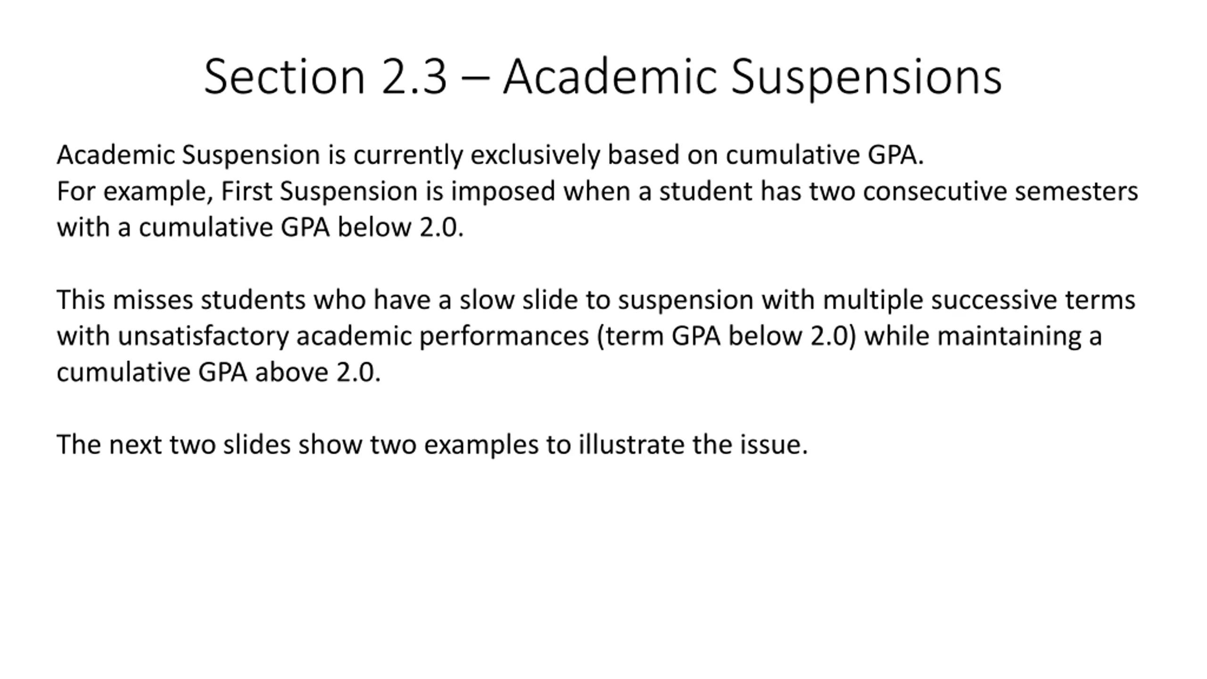This screenshot has width=1207, height=679.
Task: Click the number '2.3' in the title
Action: coord(414,77)
